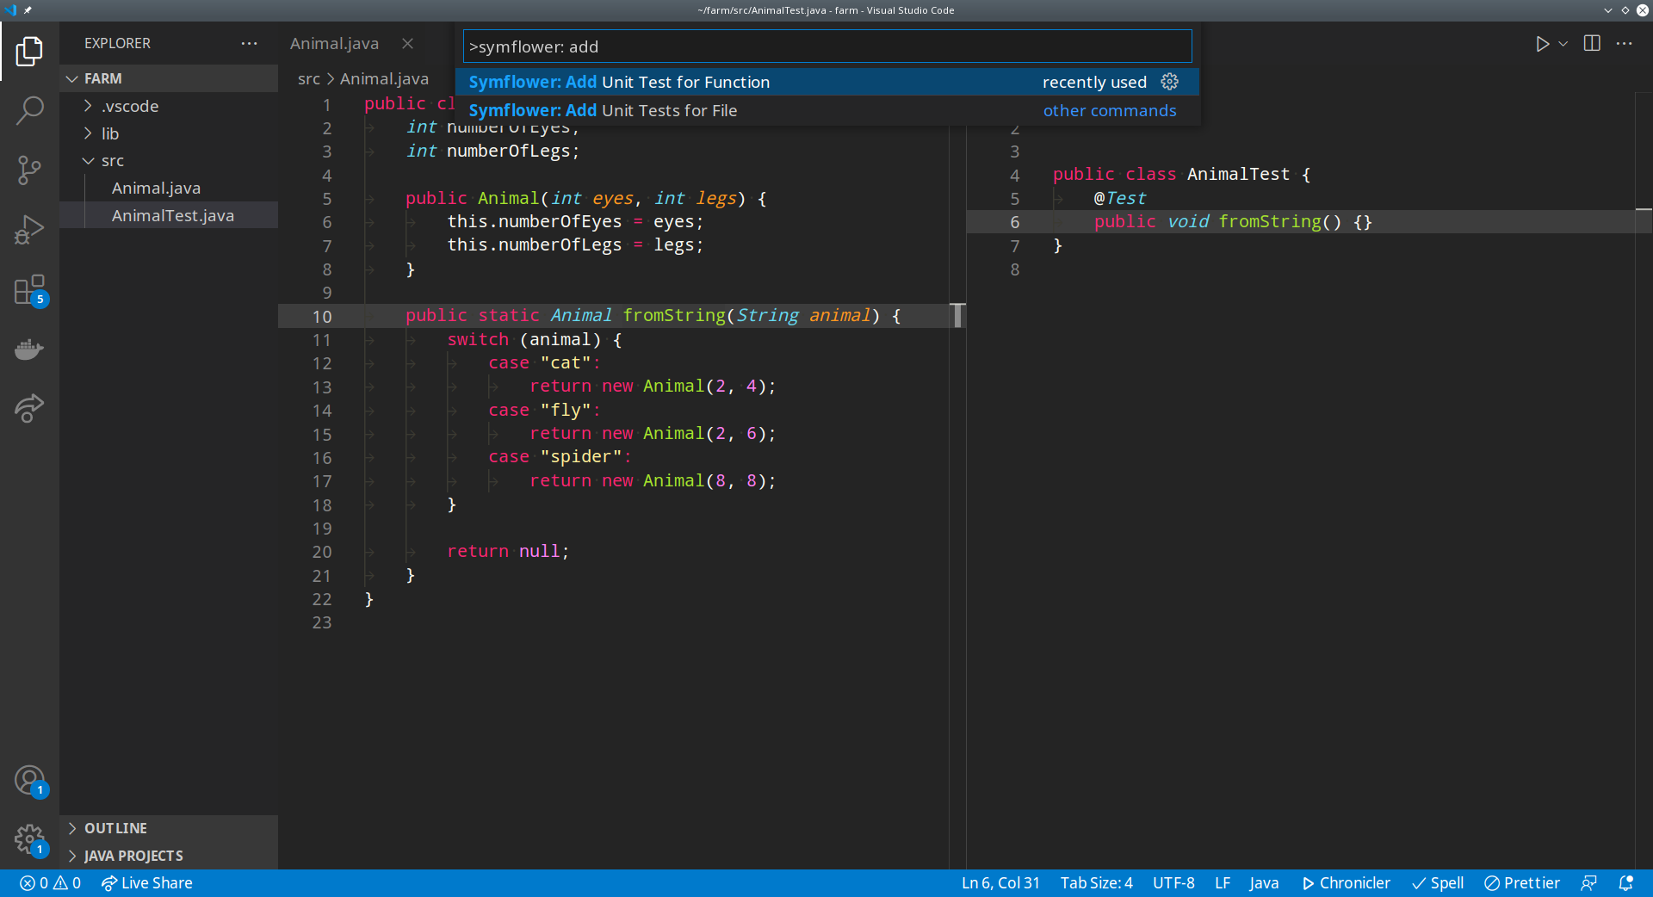Click the Explorer more actions ellipsis
This screenshot has height=897, width=1653.
click(x=249, y=43)
